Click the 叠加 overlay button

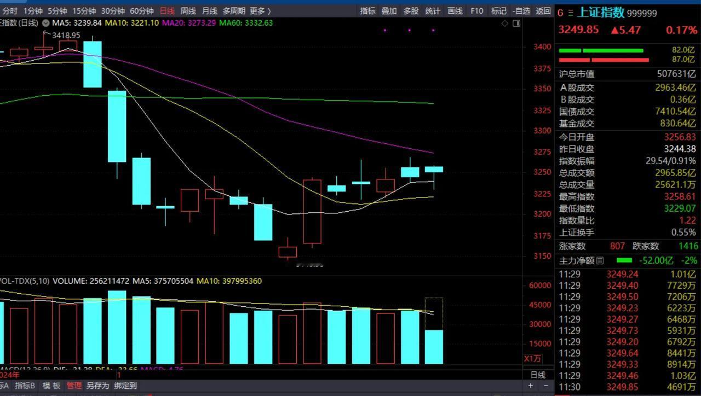389,11
